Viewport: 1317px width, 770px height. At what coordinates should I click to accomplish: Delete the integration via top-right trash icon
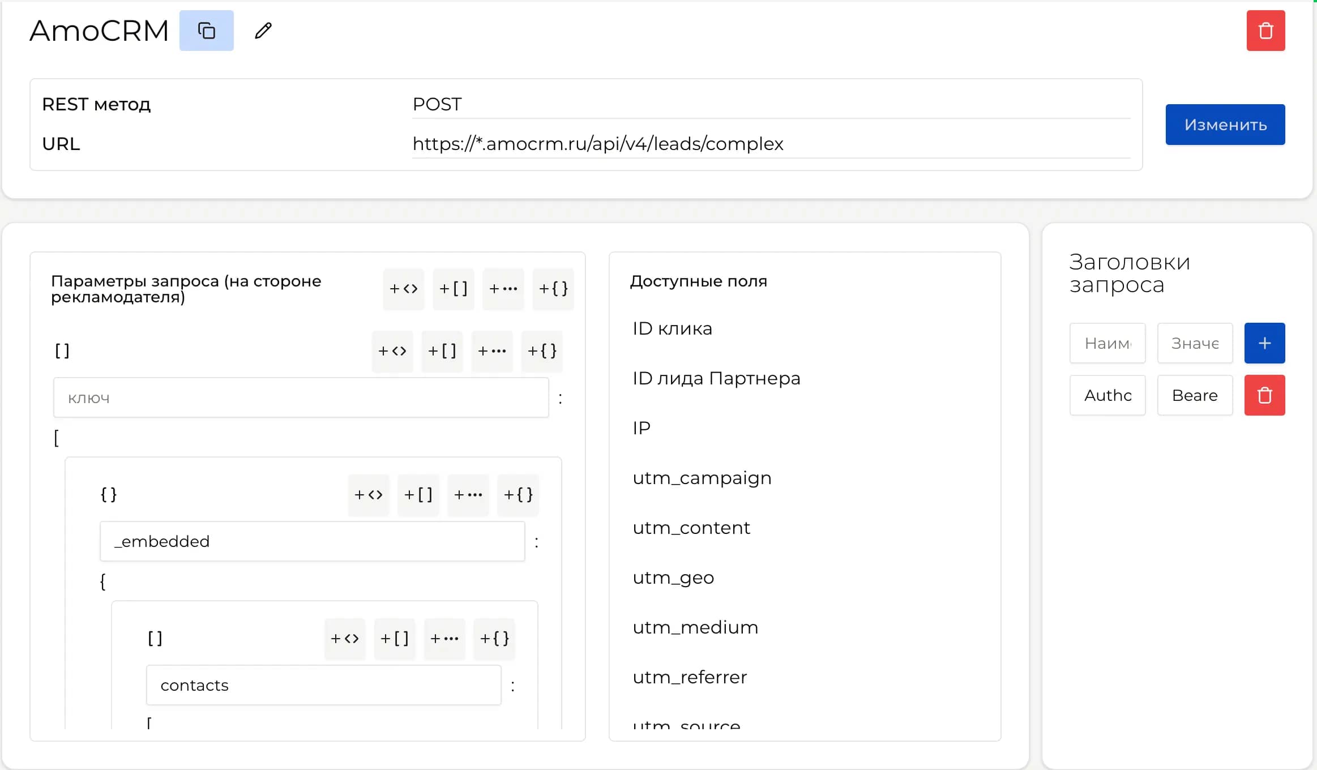[1265, 30]
